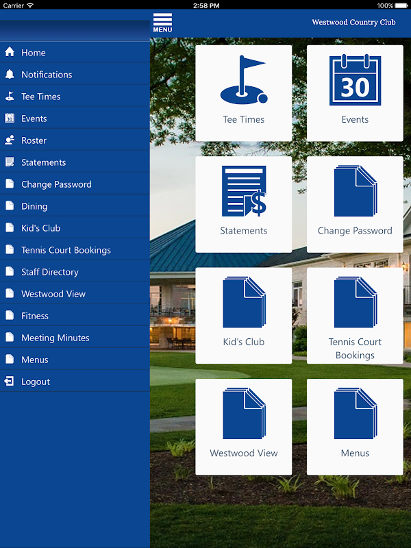Select Roster in the side menu

coord(75,140)
